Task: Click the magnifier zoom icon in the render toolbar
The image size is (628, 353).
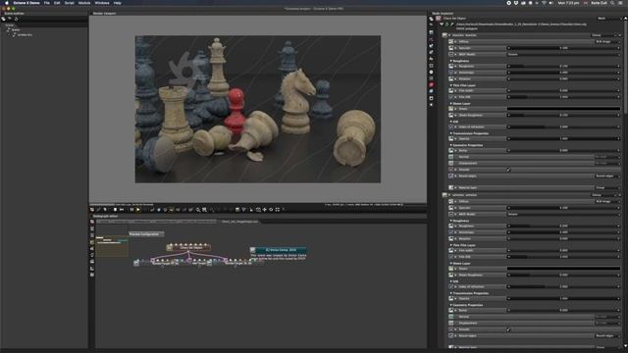Action: coord(198,209)
